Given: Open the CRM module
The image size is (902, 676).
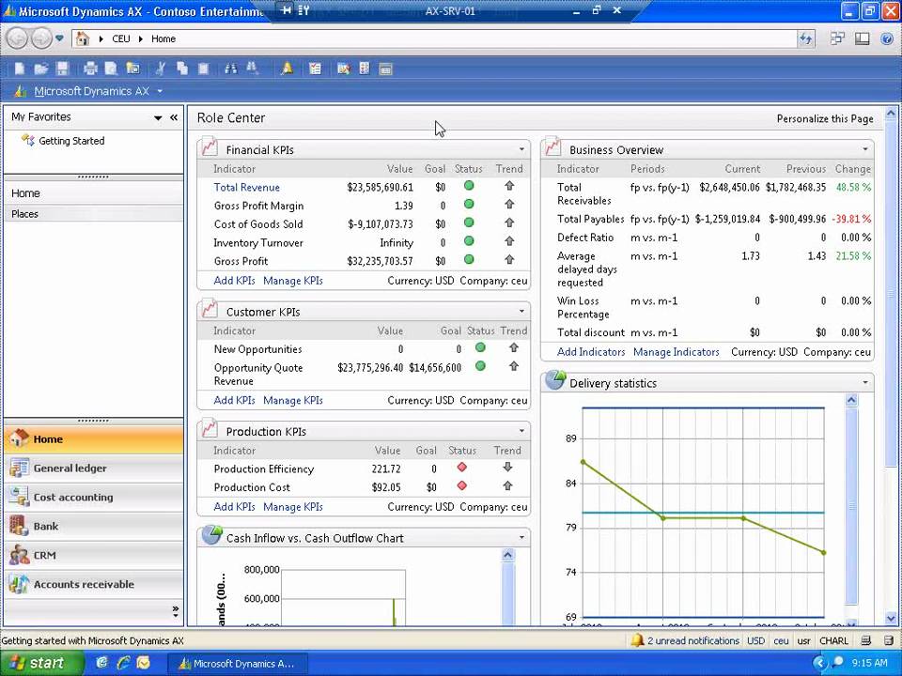Looking at the screenshot, I should (94, 555).
